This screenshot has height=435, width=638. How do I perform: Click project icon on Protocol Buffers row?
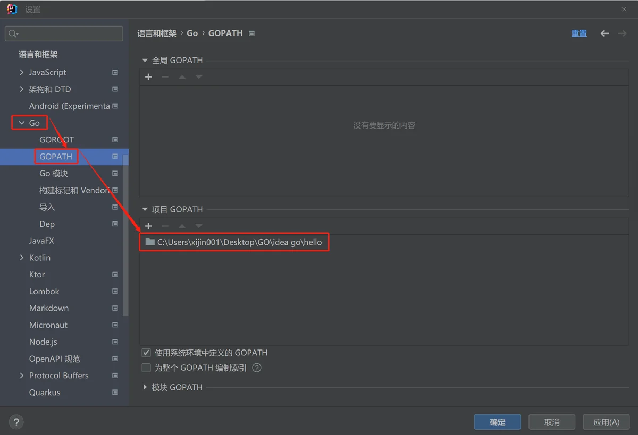pyautogui.click(x=115, y=376)
